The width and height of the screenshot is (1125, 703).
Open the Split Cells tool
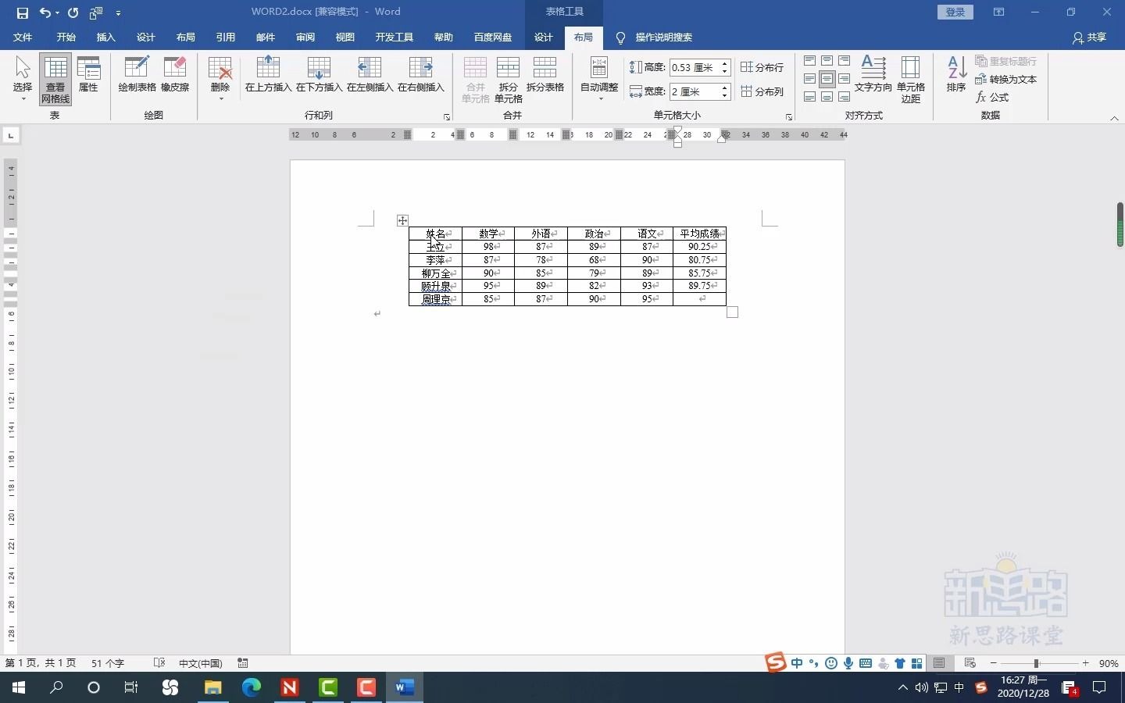[x=508, y=78]
